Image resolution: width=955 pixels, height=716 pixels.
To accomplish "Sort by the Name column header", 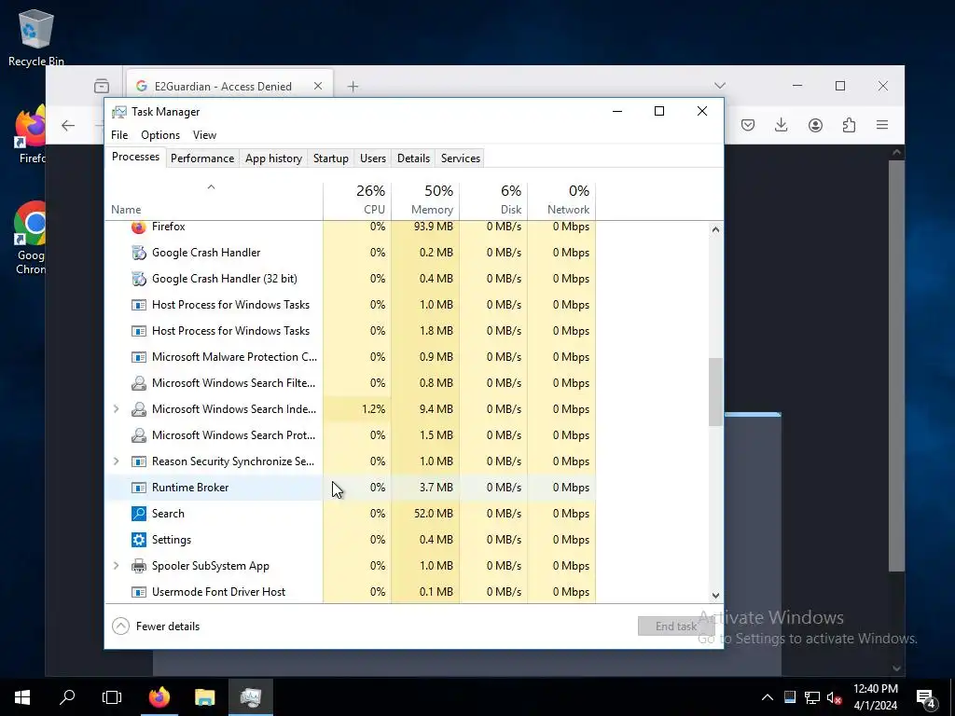I will pos(214,200).
